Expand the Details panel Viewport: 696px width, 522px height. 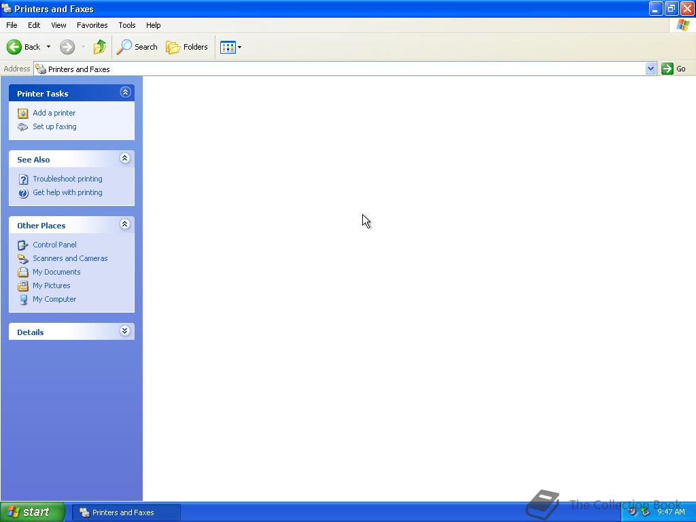click(125, 331)
